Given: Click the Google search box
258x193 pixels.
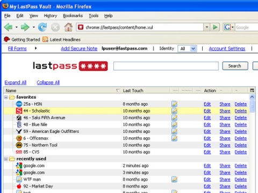Looking at the screenshot, I should pyautogui.click(x=247, y=27).
